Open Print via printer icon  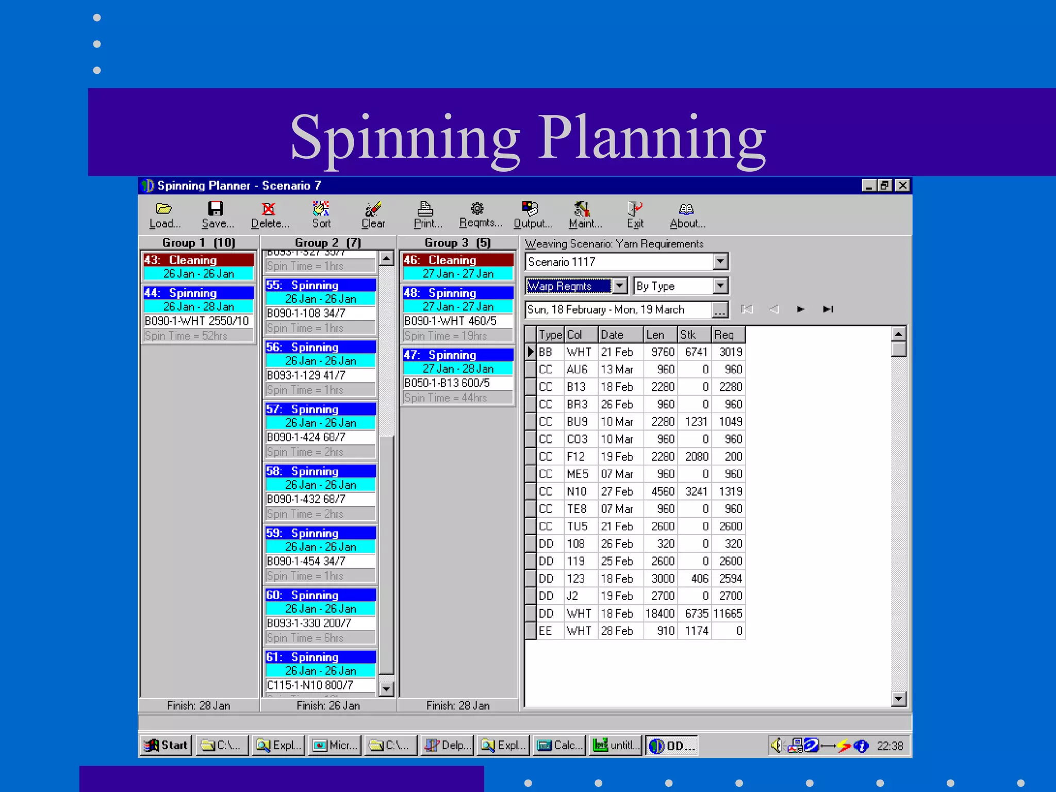(x=425, y=208)
